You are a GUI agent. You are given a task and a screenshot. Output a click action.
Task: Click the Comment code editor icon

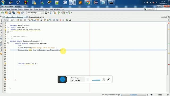pos(67,20)
